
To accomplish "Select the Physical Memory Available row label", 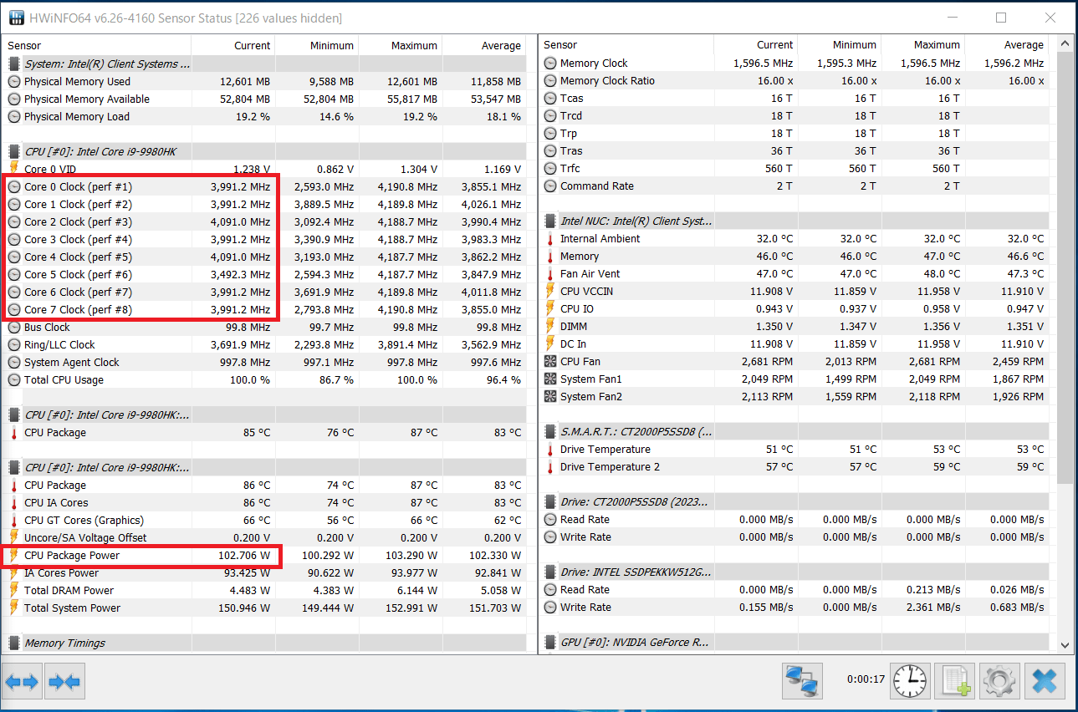I will [x=87, y=99].
